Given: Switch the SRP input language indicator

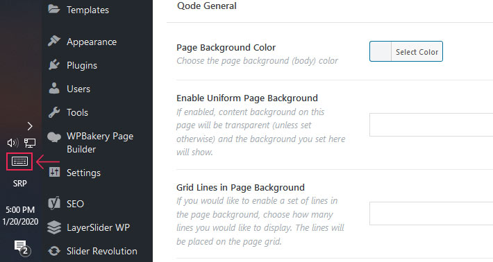Looking at the screenshot, I should [x=20, y=184].
